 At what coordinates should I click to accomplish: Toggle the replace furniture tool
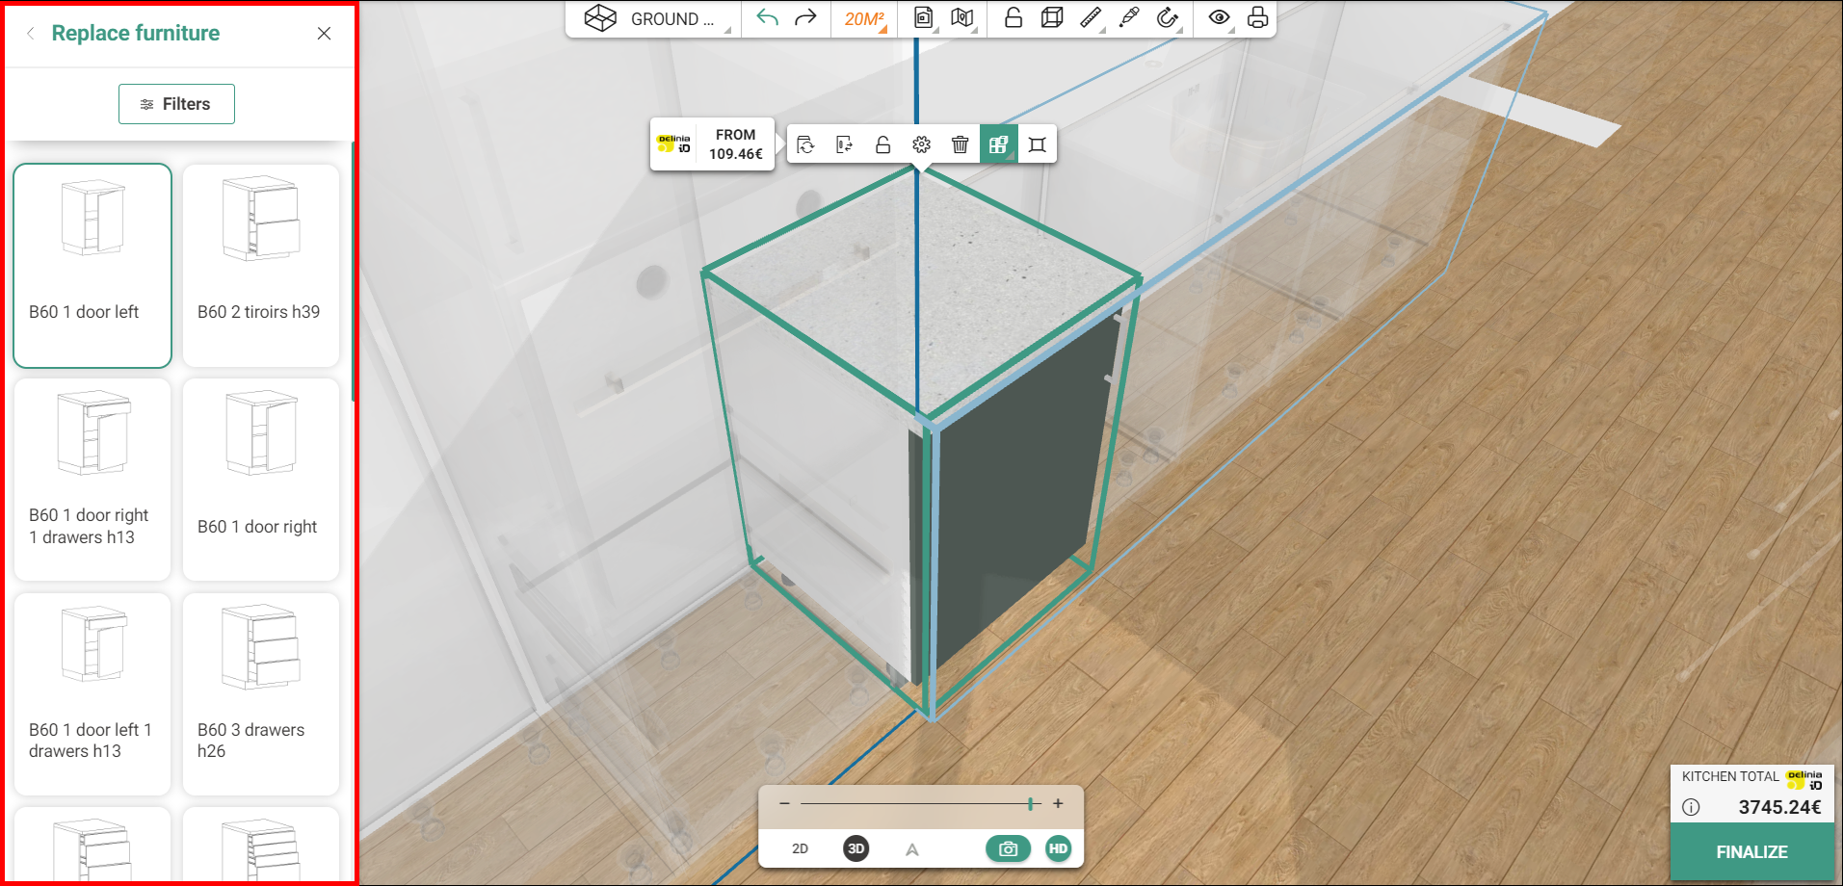(999, 144)
